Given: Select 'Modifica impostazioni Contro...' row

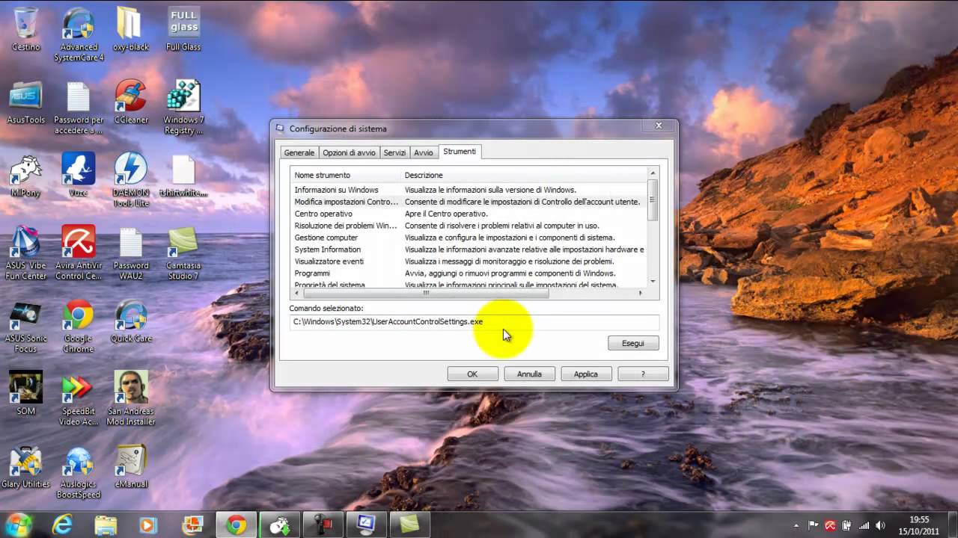Looking at the screenshot, I should tap(469, 202).
